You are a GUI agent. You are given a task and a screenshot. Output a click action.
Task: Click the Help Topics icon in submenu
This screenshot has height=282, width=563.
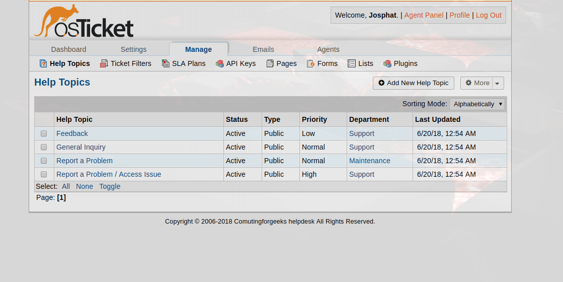tap(43, 63)
